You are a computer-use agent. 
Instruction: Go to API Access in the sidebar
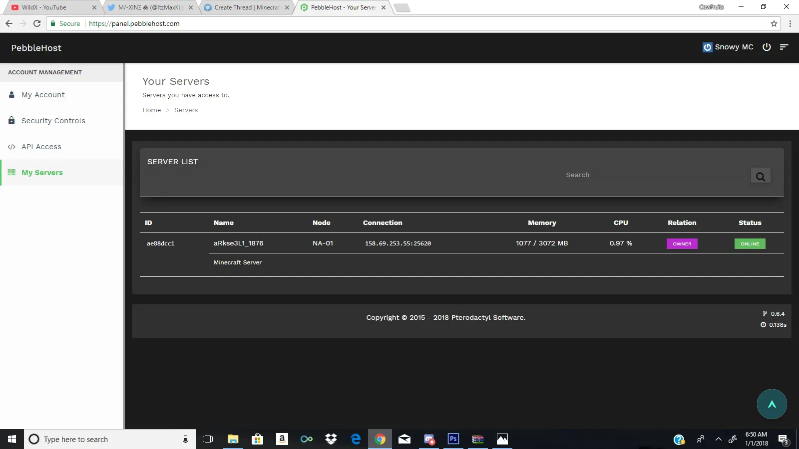(x=41, y=147)
